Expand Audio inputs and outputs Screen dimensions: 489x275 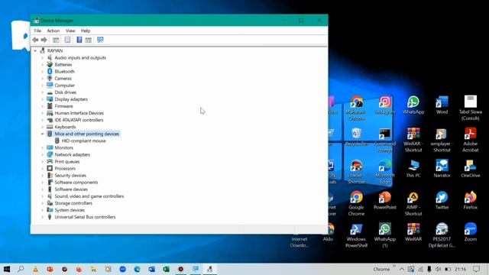[43, 58]
